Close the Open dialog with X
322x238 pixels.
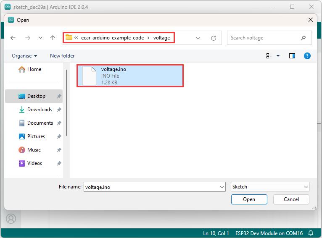tap(311, 20)
